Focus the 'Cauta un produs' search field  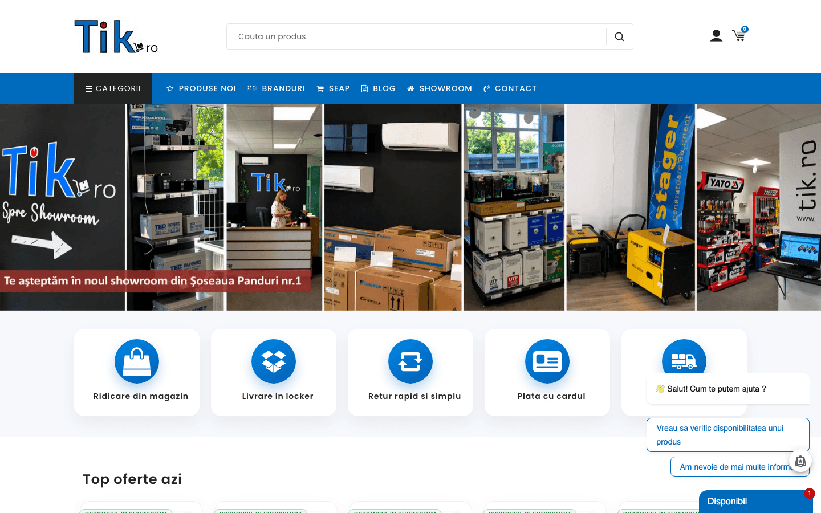(417, 36)
